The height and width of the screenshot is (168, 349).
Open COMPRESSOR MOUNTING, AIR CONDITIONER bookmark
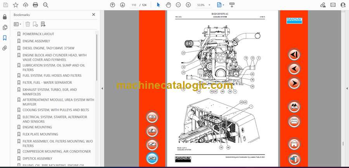[x=57, y=151]
